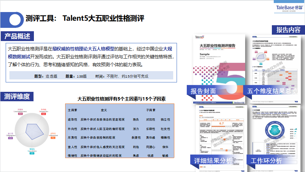Image resolution: width=305 pixels, height=172 pixels.
Task: Click the definition 反映个体情绪波动起伏的程度
Action: (101, 155)
